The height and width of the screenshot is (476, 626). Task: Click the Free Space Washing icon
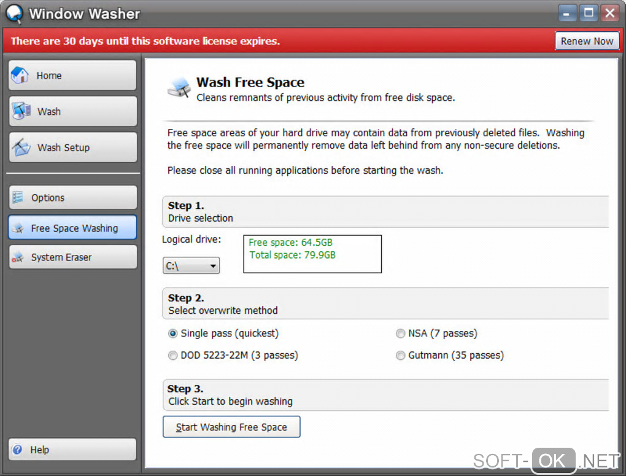18,228
